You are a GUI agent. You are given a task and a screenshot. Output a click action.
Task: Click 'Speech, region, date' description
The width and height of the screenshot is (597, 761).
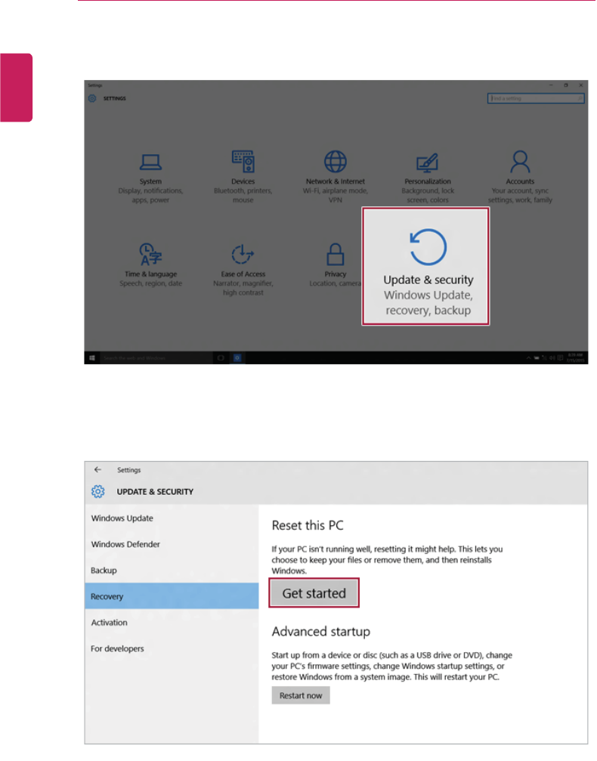coord(150,283)
